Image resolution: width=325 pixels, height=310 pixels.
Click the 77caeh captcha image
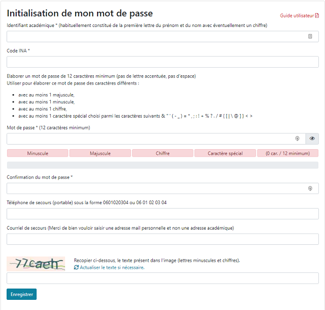tap(36, 264)
